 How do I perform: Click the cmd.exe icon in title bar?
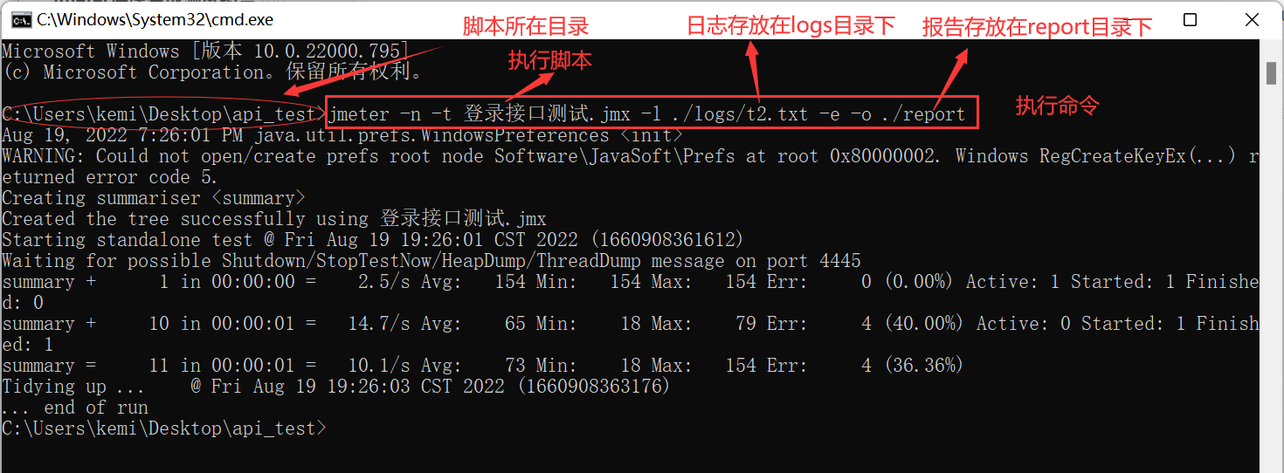pyautogui.click(x=22, y=19)
